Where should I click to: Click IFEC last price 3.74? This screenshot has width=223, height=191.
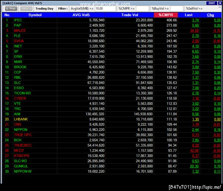pyautogui.click(x=195, y=20)
